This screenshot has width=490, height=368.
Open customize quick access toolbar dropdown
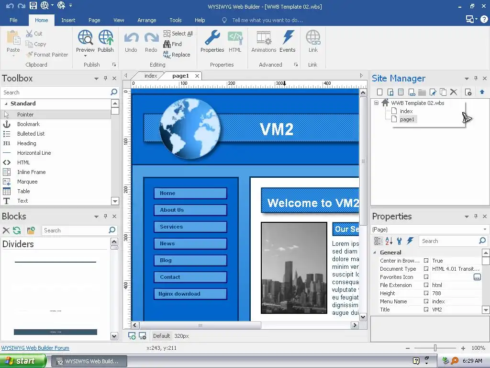(x=71, y=5)
